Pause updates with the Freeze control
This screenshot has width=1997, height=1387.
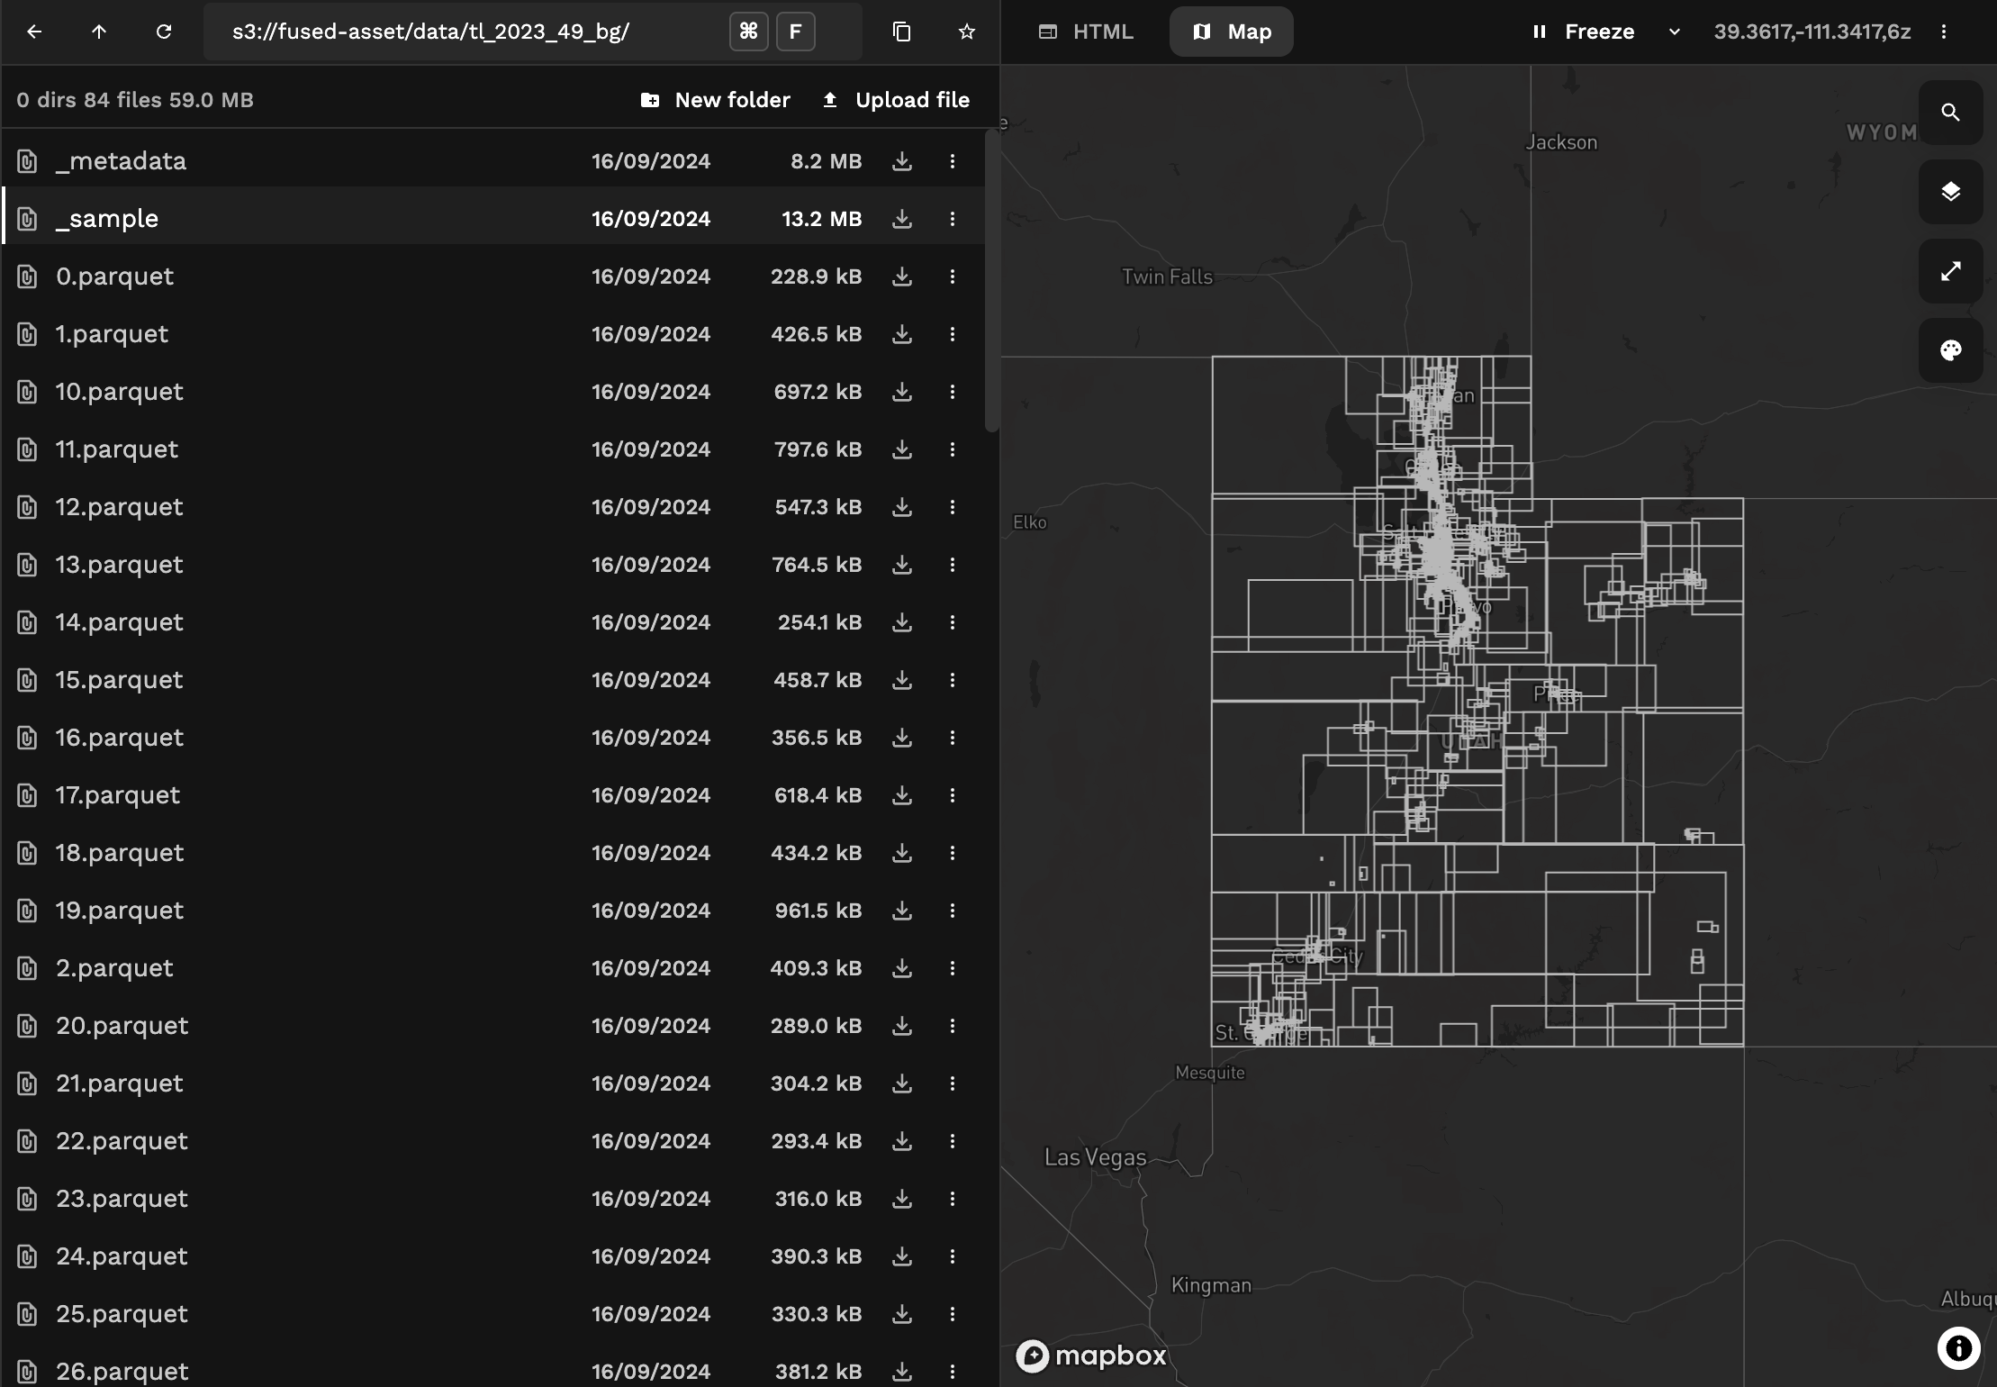[1585, 32]
